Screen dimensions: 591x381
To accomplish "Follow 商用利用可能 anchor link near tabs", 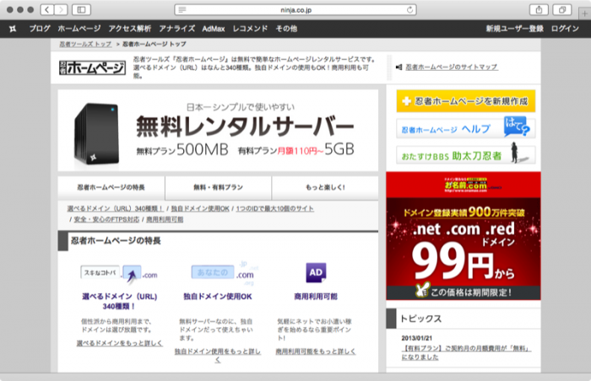I will 165,219.
